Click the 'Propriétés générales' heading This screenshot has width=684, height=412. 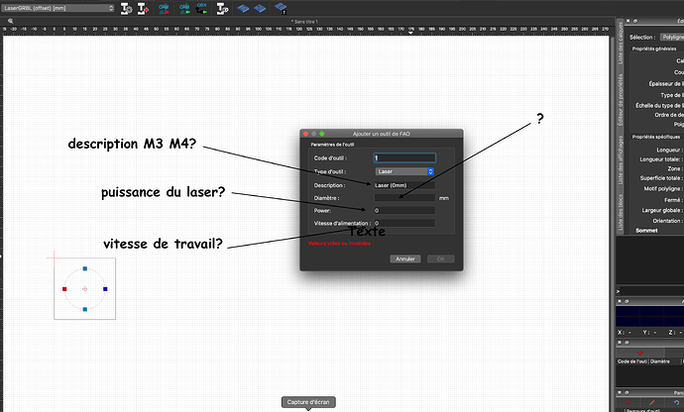[x=654, y=49]
